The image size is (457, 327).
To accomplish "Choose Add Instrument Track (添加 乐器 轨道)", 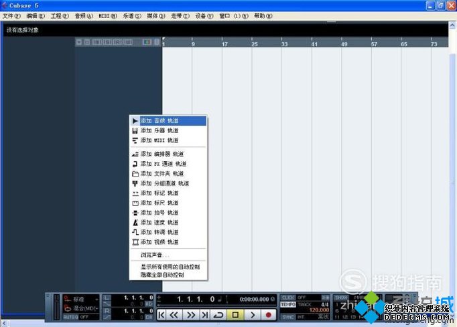I will (168, 130).
